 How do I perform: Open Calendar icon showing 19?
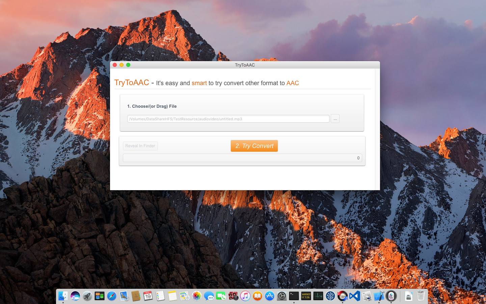(148, 296)
